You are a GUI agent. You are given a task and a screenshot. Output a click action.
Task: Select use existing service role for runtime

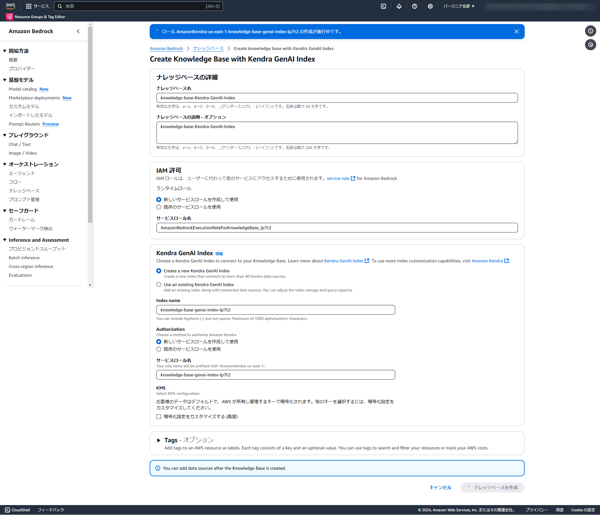pyautogui.click(x=159, y=207)
